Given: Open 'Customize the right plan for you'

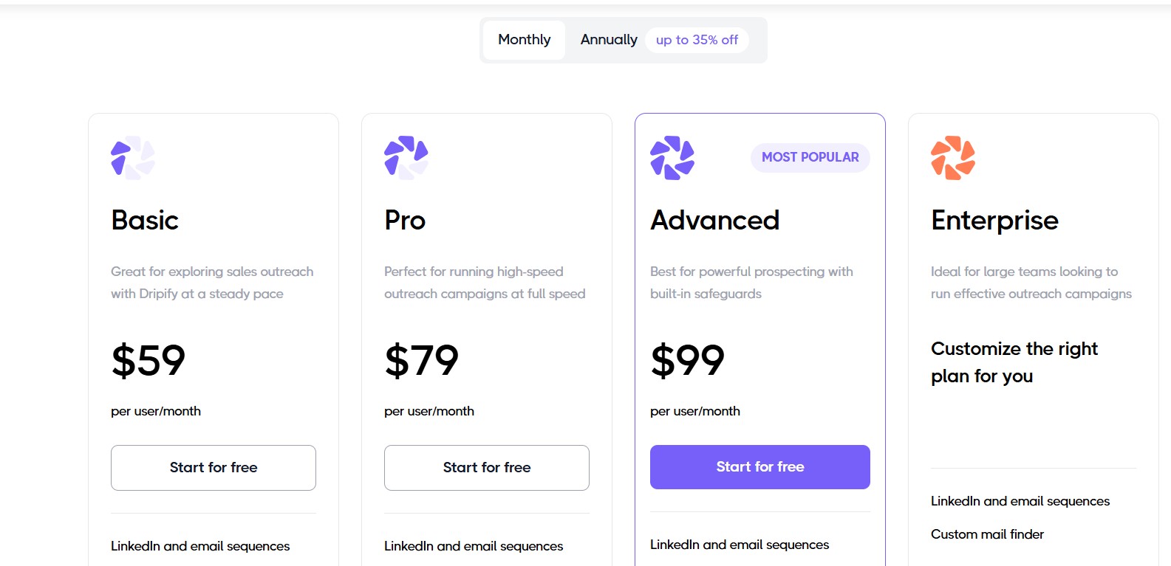Looking at the screenshot, I should [1014, 362].
